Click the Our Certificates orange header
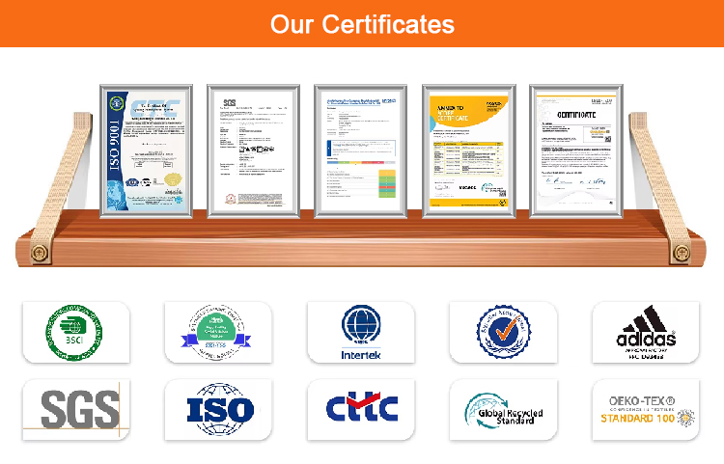This screenshot has width=724, height=464. click(362, 23)
